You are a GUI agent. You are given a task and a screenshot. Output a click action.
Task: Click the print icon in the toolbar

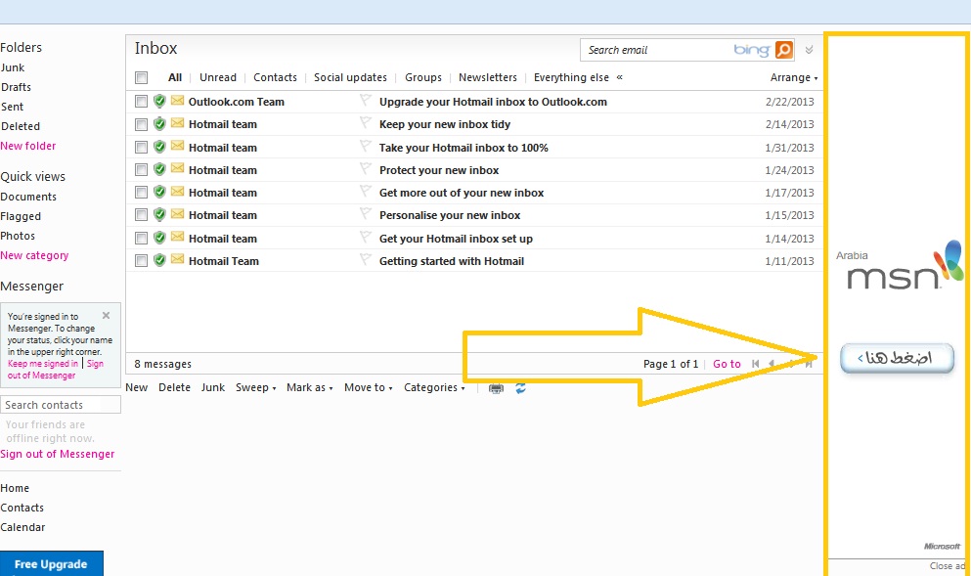point(496,388)
